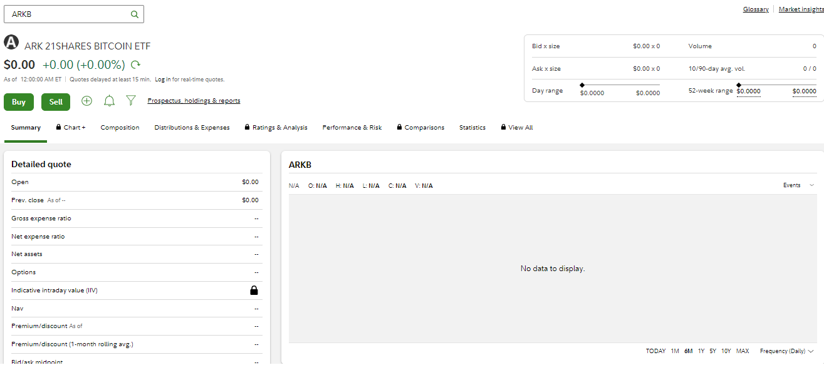This screenshot has width=824, height=365.
Task: Click the Ask x size label
Action: [546, 69]
